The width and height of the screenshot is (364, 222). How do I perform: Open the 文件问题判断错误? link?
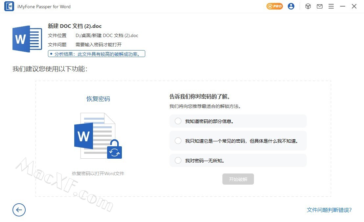(329, 210)
